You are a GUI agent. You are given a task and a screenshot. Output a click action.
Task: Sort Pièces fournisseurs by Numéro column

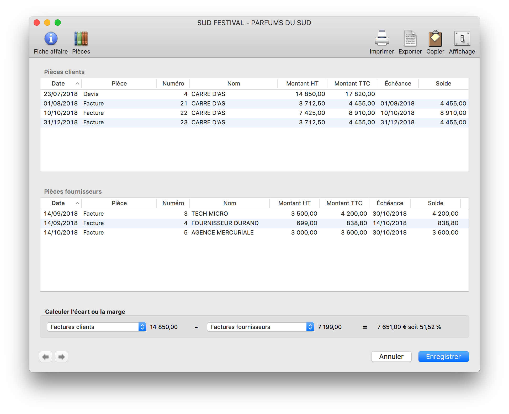pyautogui.click(x=173, y=203)
